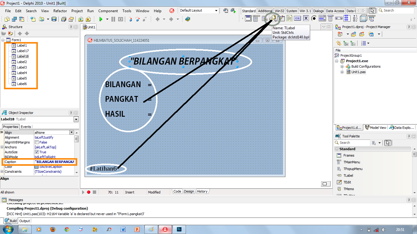Select the TMemo component icon in toolbar

coord(289,18)
